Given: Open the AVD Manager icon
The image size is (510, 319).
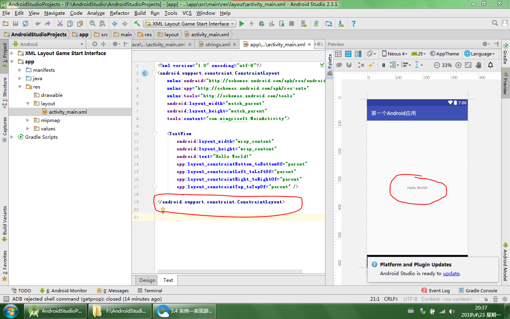Looking at the screenshot, I should point(303,24).
